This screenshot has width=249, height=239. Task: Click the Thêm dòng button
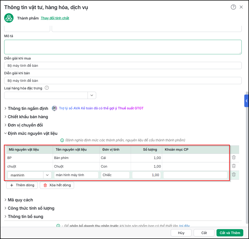point(22,185)
